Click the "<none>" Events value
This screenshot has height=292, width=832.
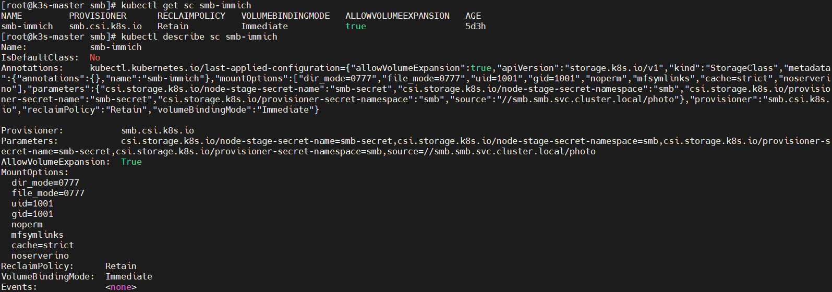click(120, 287)
